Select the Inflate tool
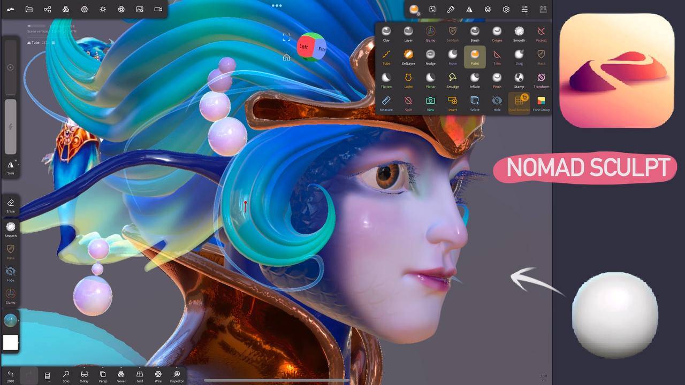Image resolution: width=685 pixels, height=385 pixels. [475, 80]
